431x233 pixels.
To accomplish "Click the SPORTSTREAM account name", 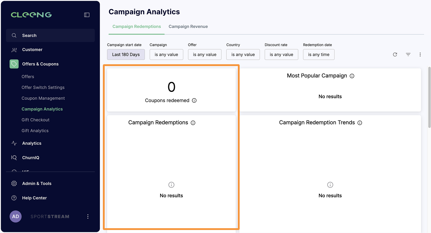I will (x=50, y=216).
